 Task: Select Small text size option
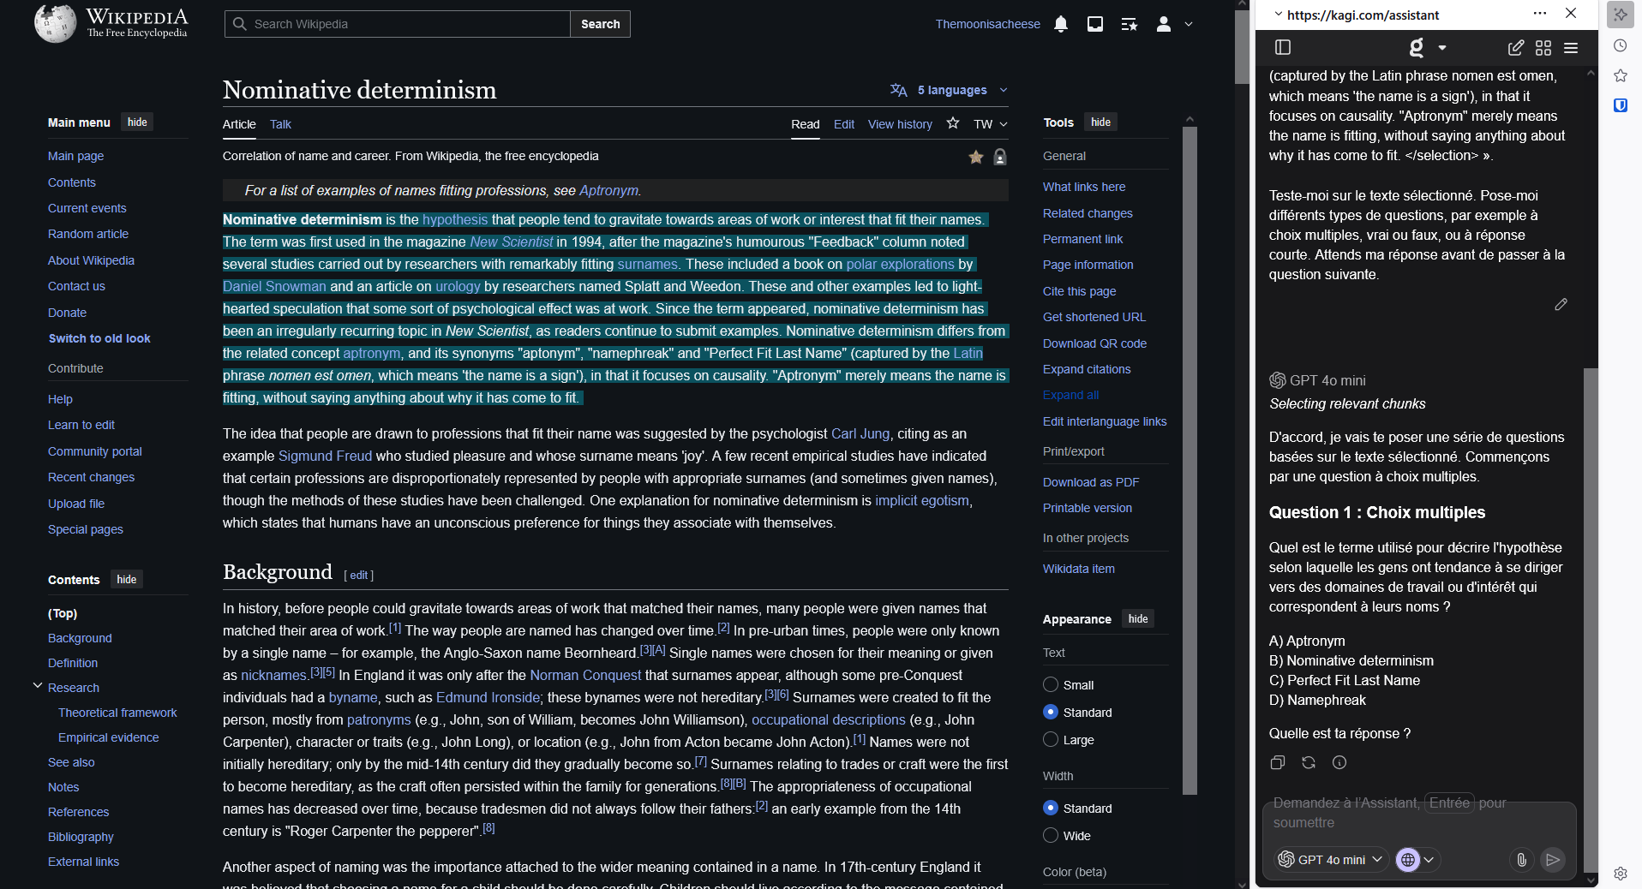point(1051,684)
